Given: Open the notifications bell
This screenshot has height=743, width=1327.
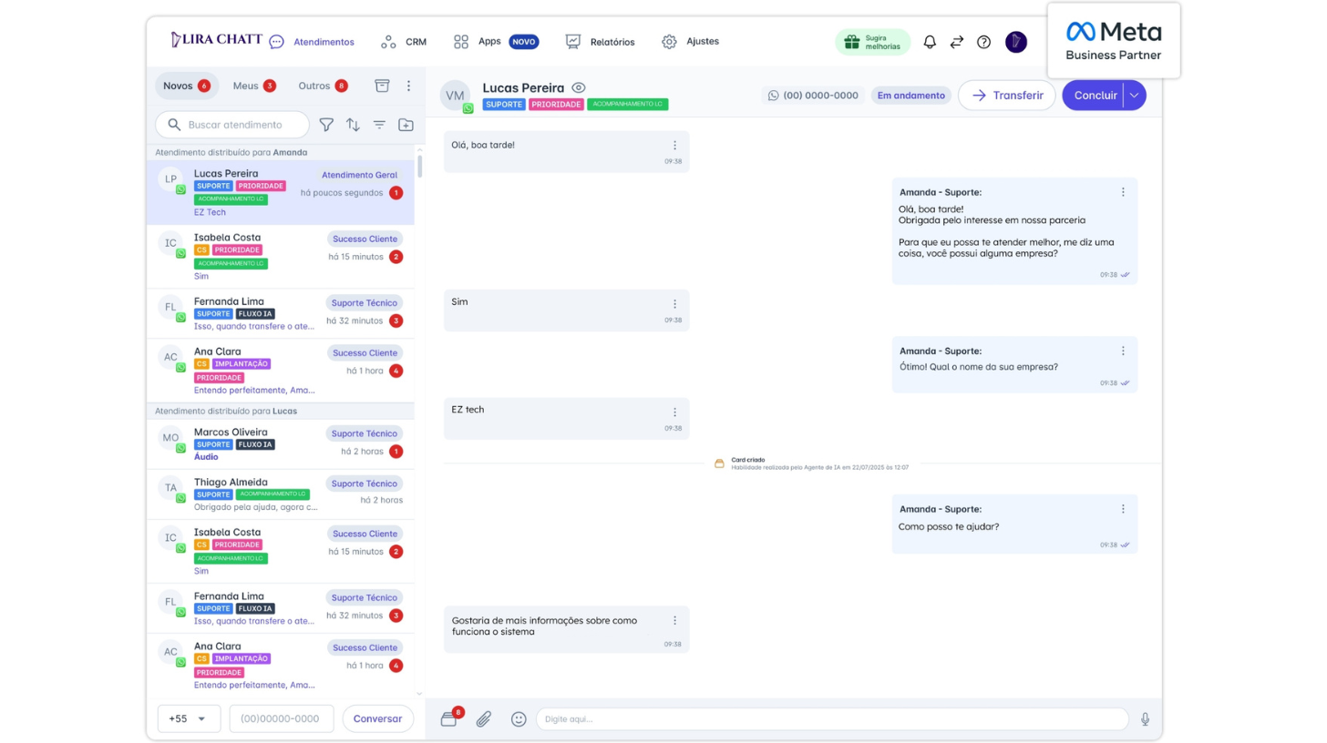Looking at the screenshot, I should click(x=930, y=42).
